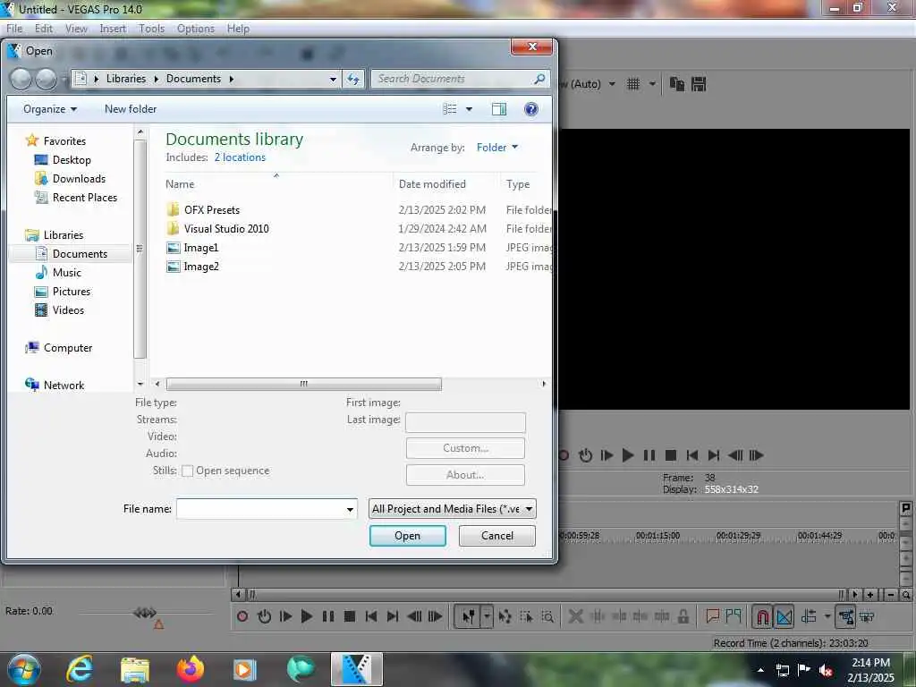Open the Organize dropdown menu
The image size is (916, 687).
50,109
